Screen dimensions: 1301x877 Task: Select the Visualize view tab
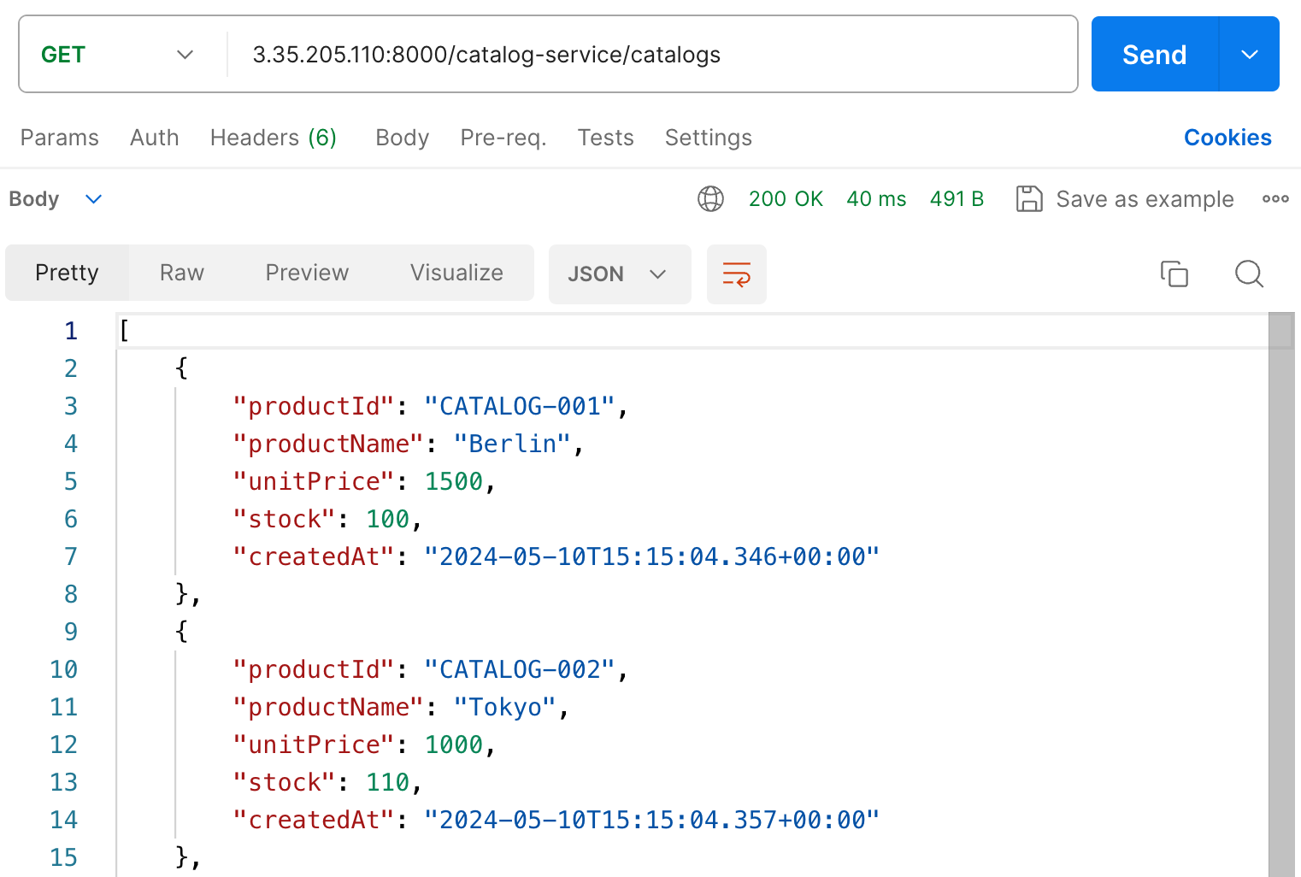pyautogui.click(x=456, y=273)
